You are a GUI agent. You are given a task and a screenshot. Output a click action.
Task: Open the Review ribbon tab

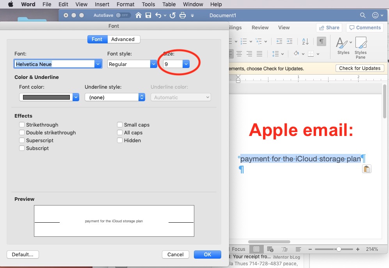pyautogui.click(x=260, y=28)
